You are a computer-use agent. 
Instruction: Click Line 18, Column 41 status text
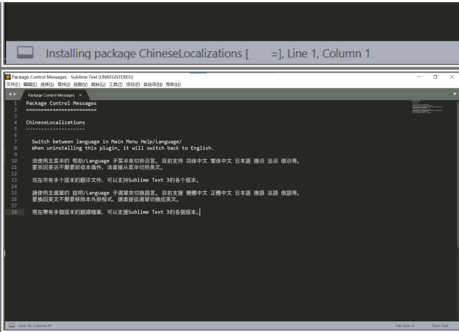click(35, 325)
